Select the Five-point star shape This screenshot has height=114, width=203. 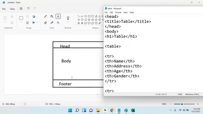(x=79, y=23)
